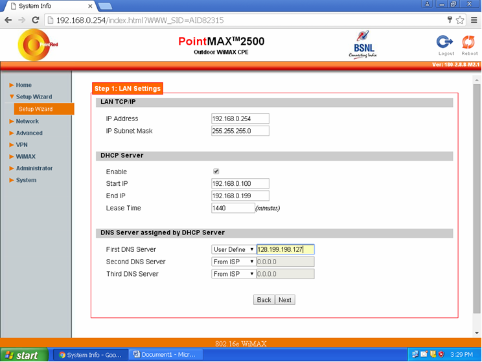Click the Third DNS Server address field
Screen dimensions: 482x362
tap(286, 274)
